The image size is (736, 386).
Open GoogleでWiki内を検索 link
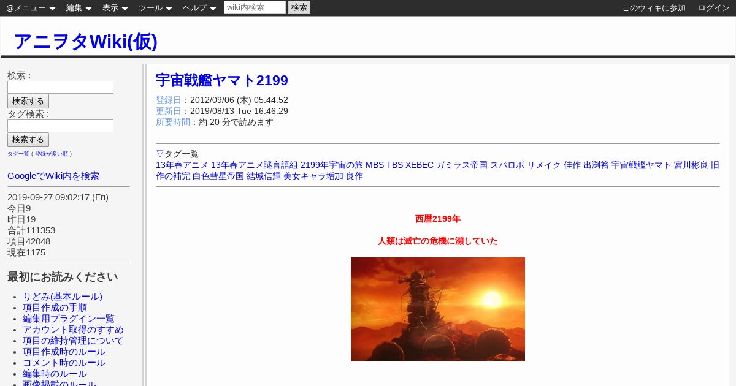tap(53, 176)
